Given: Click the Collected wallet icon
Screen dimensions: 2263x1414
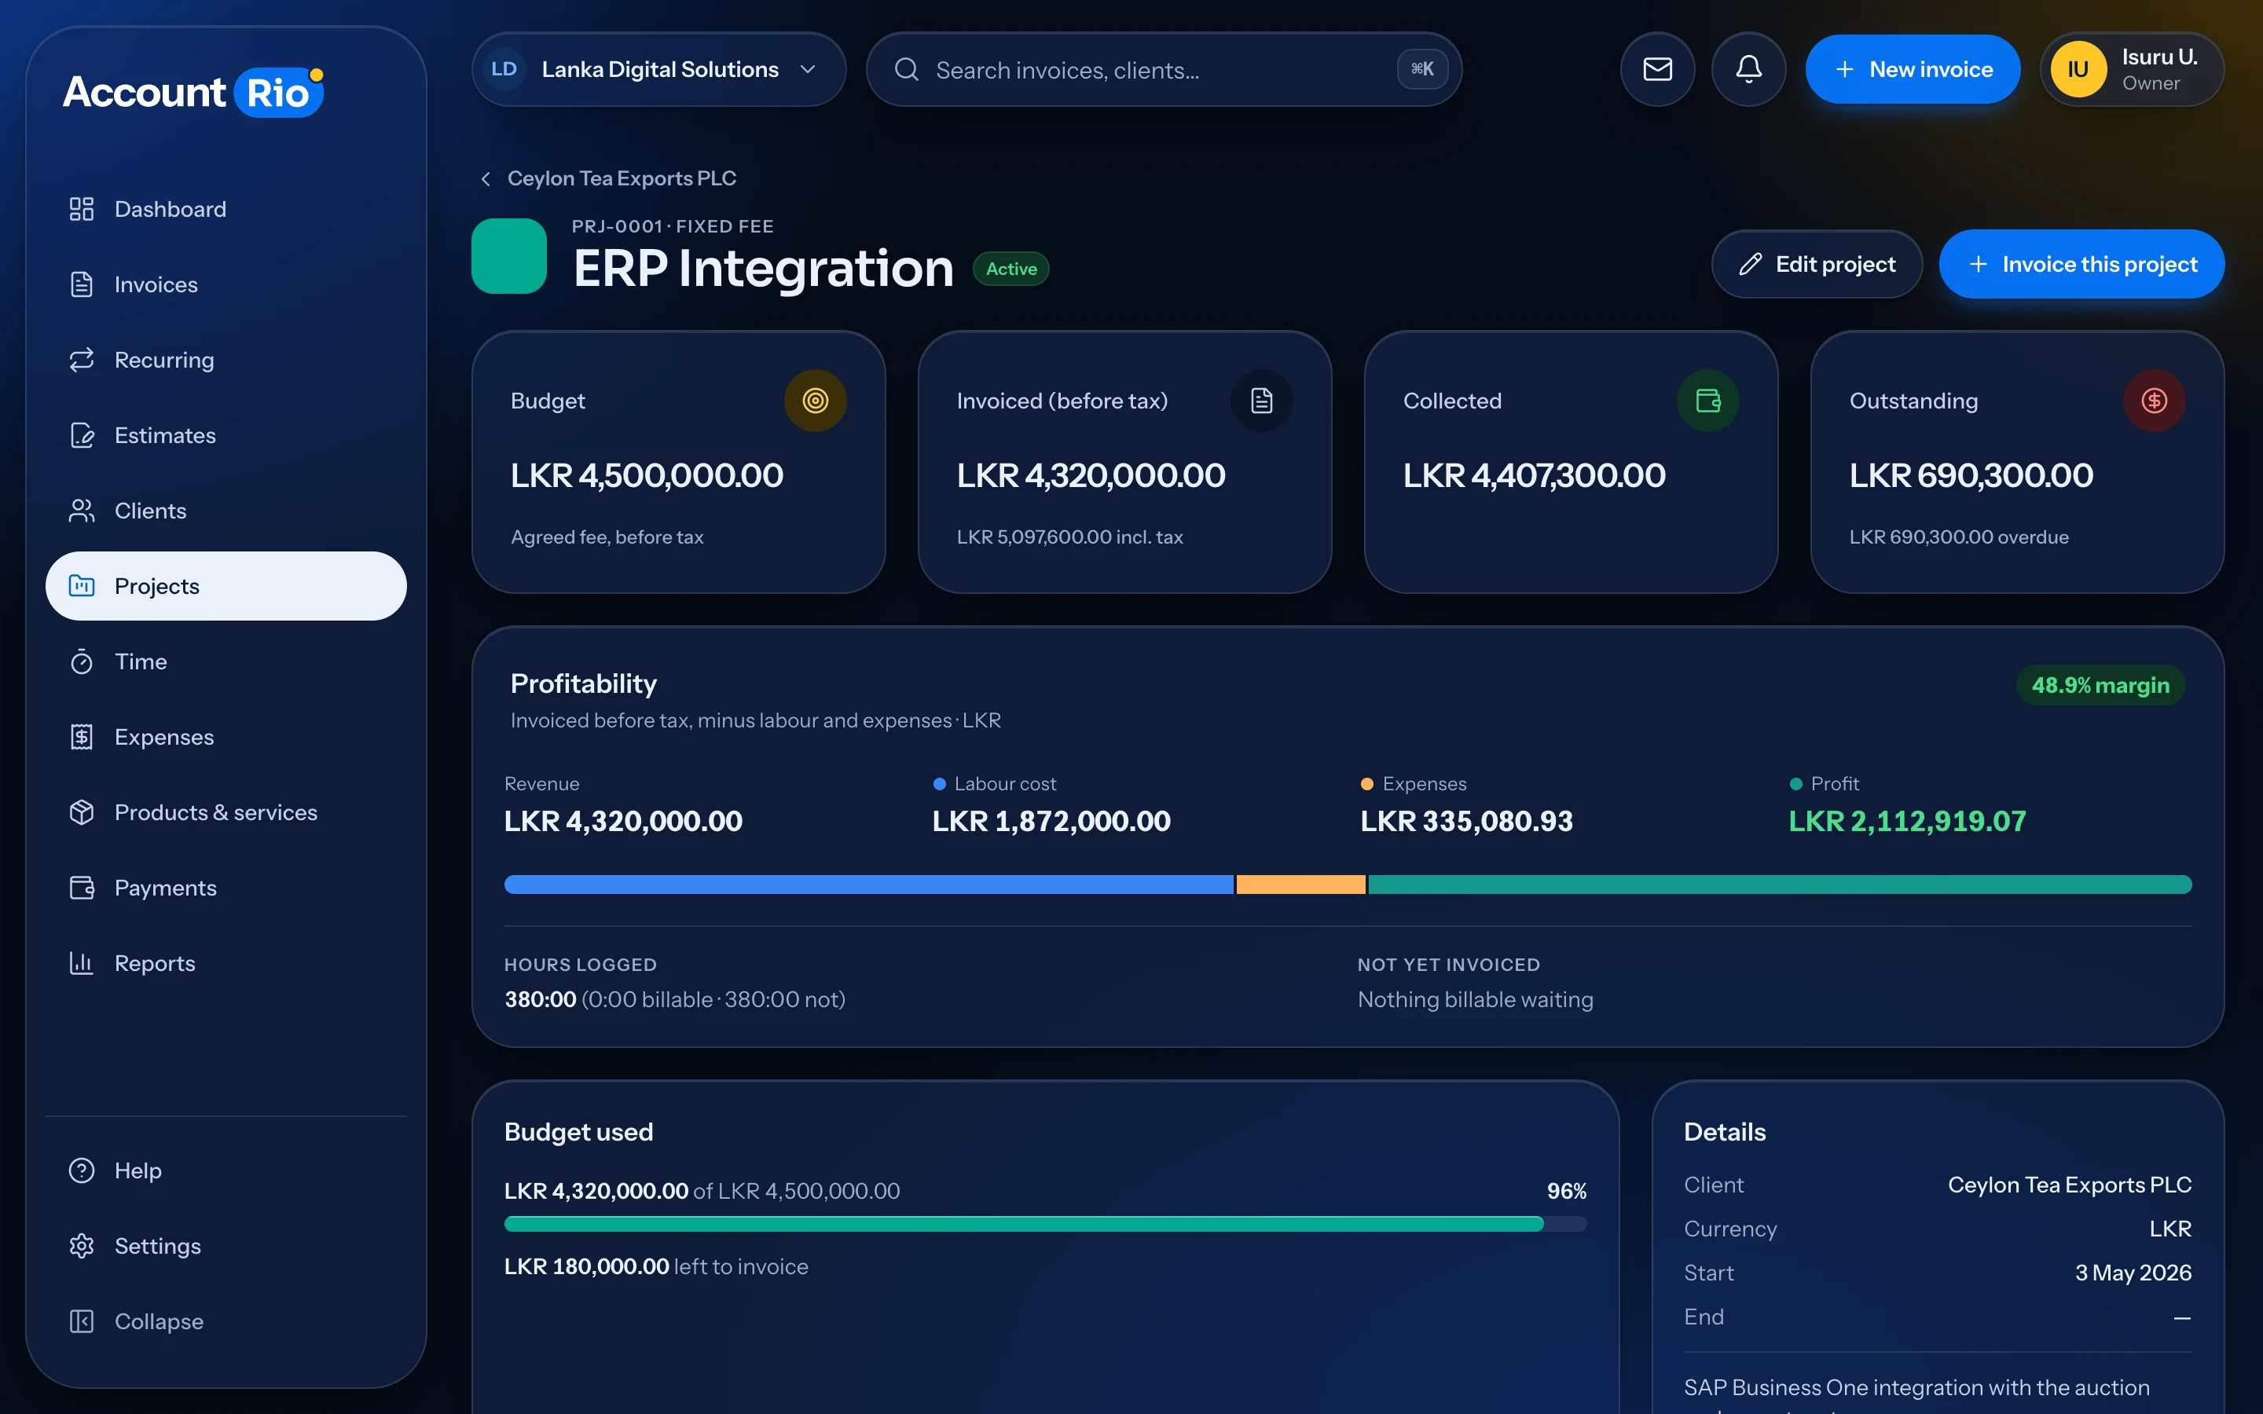Looking at the screenshot, I should tap(1707, 401).
